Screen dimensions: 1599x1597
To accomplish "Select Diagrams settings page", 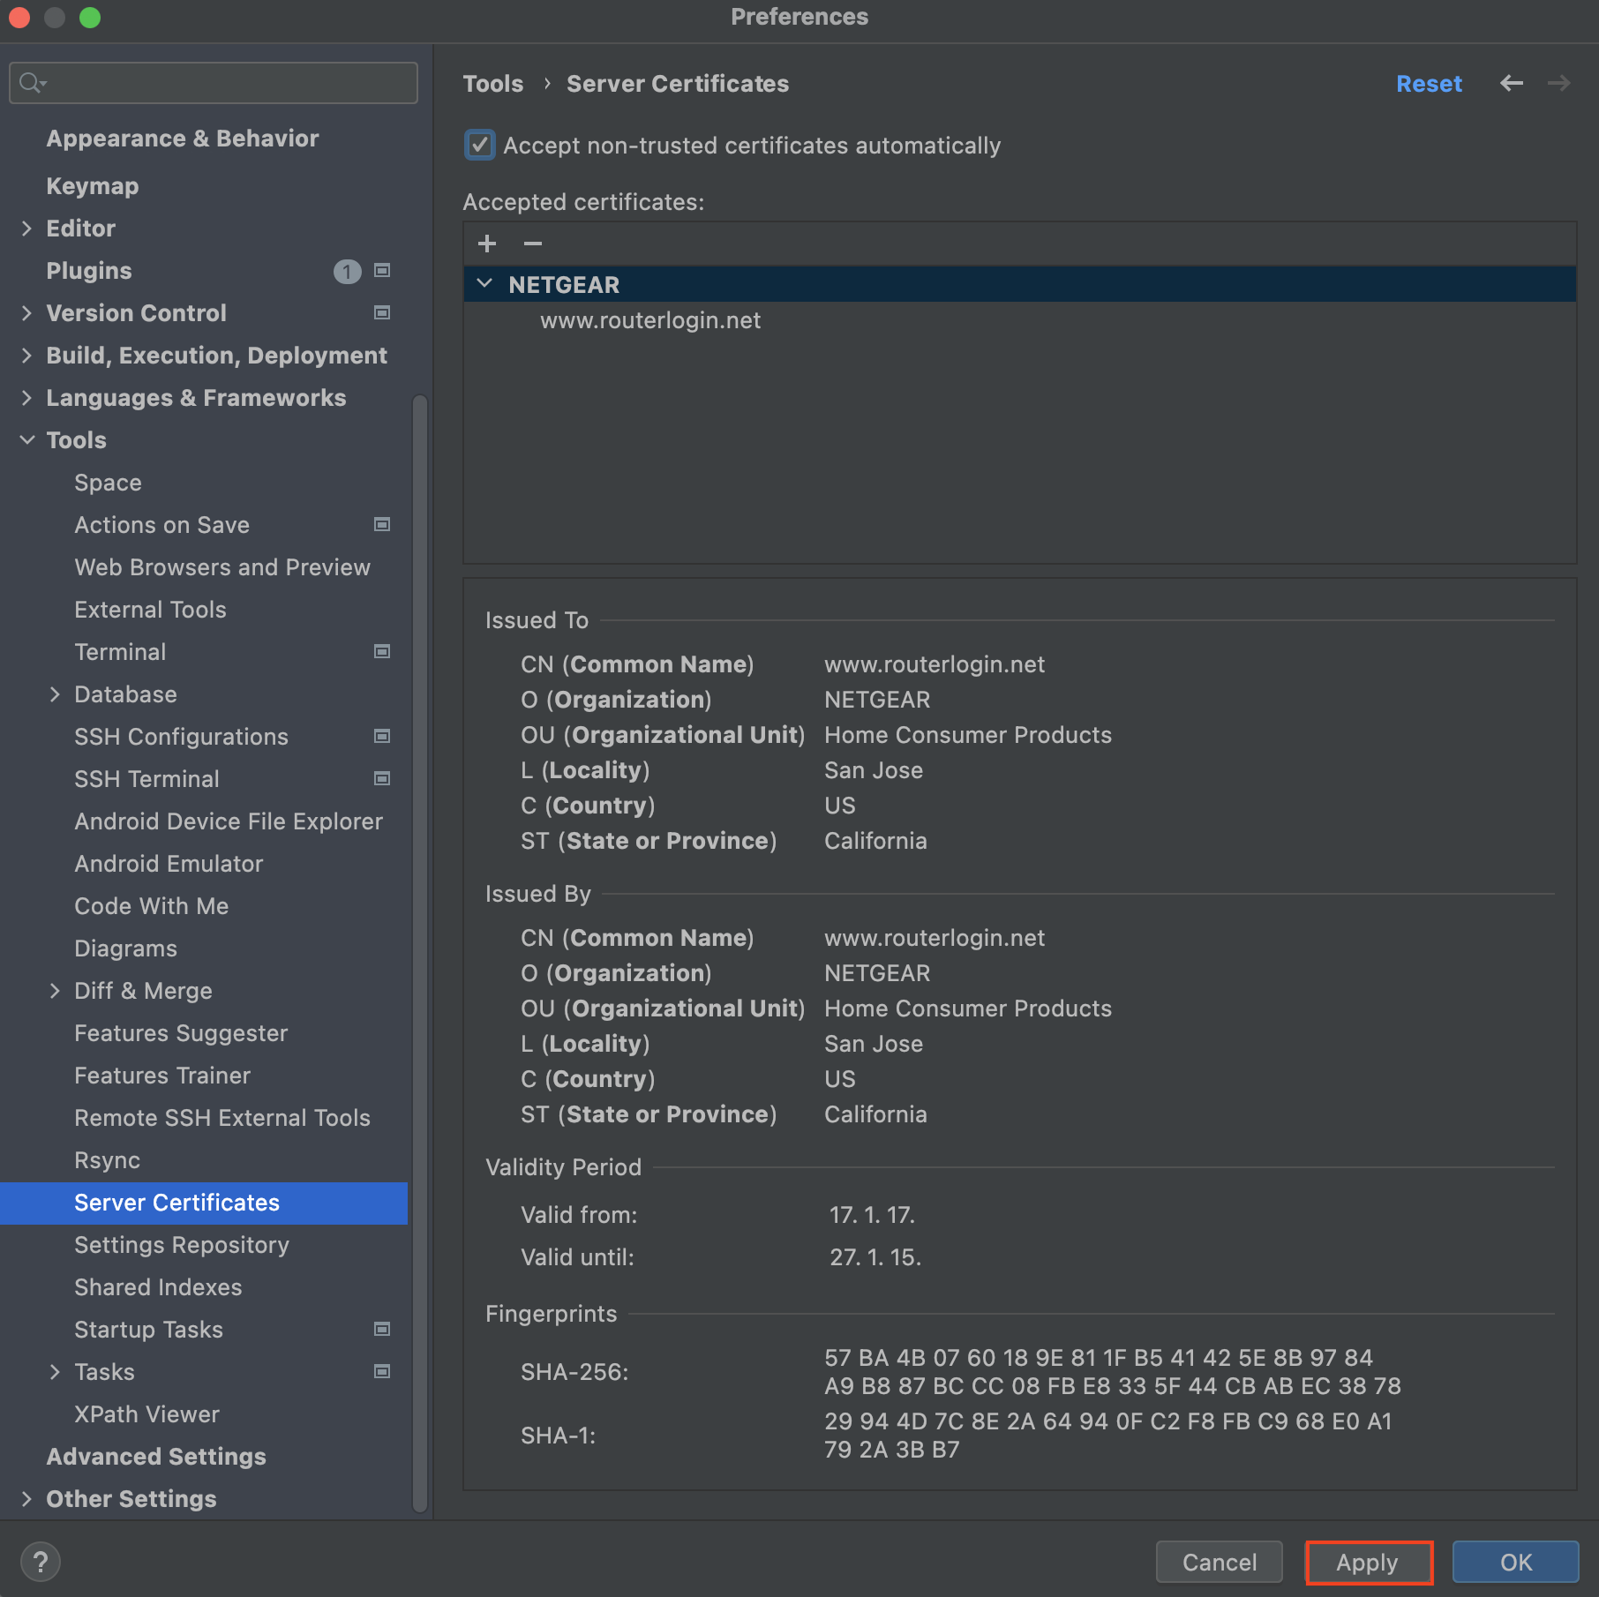I will (125, 948).
